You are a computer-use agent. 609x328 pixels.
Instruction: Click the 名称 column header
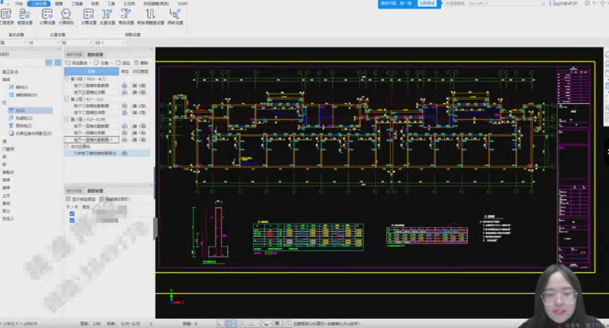(92, 71)
